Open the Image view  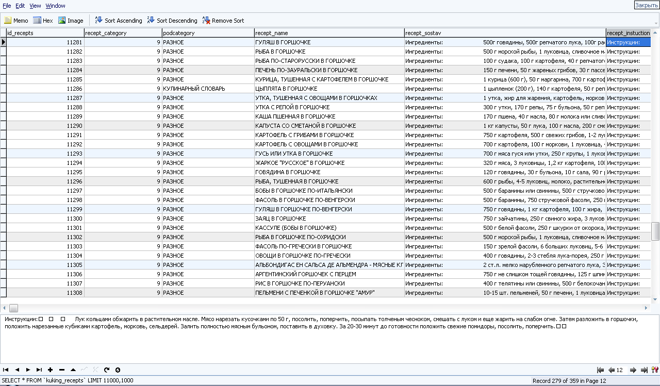click(x=71, y=21)
